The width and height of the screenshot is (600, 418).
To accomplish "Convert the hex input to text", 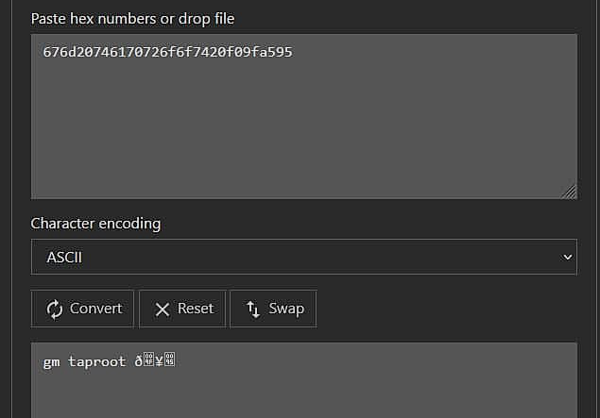I will (82, 309).
